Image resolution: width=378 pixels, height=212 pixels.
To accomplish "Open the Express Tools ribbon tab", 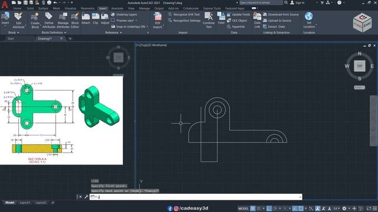I will [212, 8].
